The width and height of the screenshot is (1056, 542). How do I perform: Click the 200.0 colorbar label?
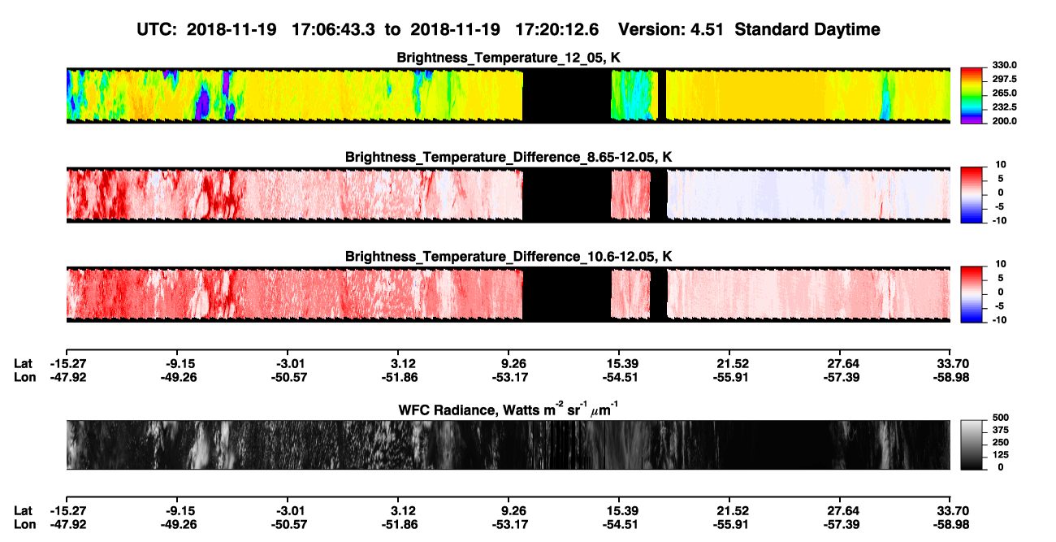click(x=1004, y=120)
